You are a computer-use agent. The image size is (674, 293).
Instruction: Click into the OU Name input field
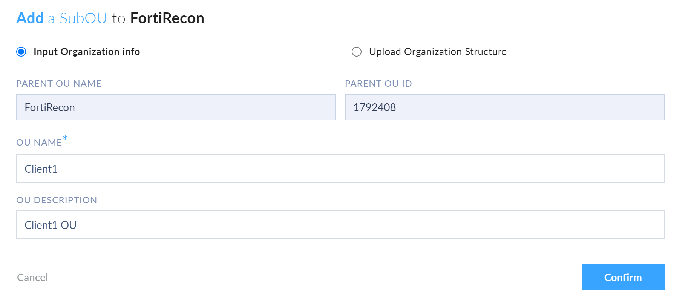point(340,169)
